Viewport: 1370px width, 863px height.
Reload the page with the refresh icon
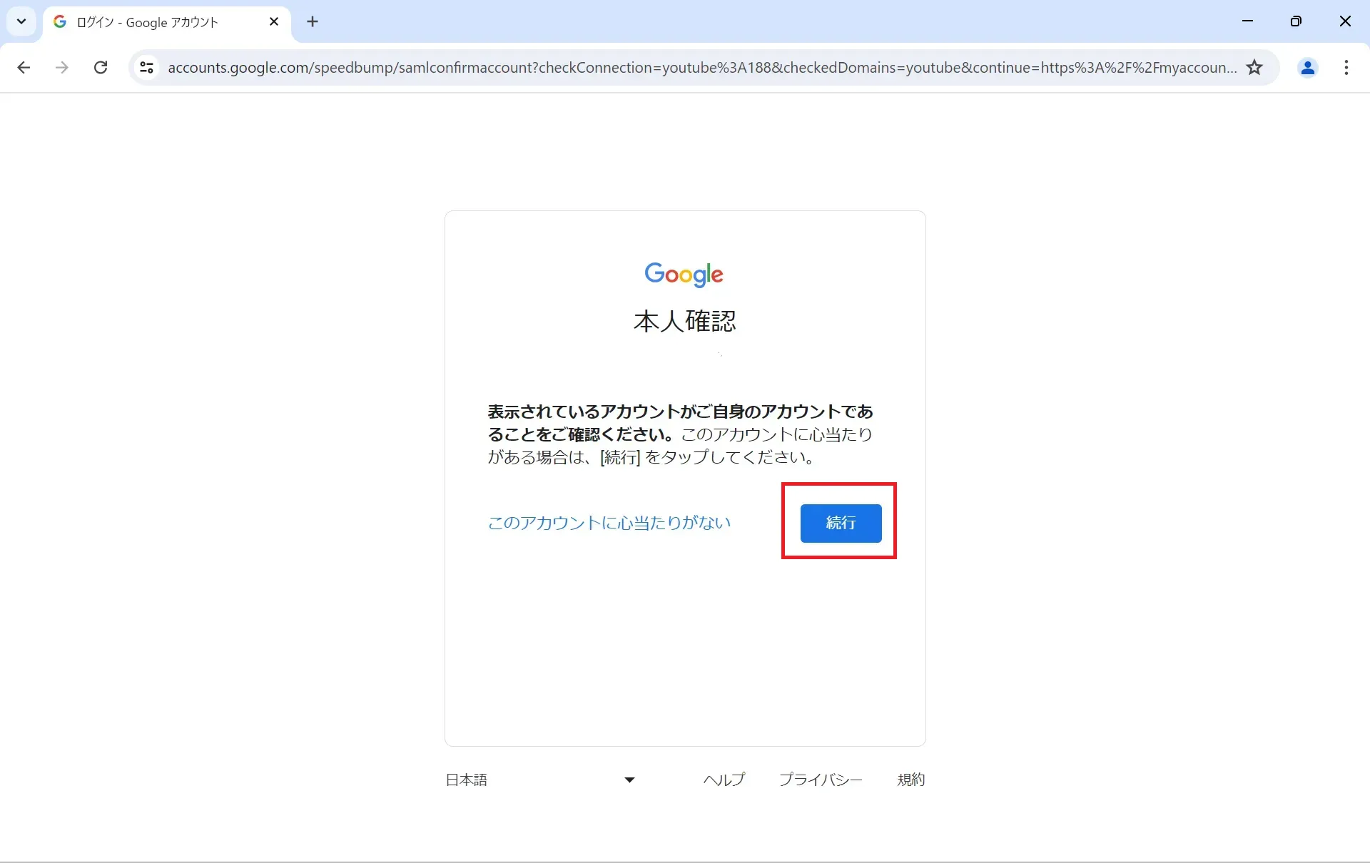point(101,68)
